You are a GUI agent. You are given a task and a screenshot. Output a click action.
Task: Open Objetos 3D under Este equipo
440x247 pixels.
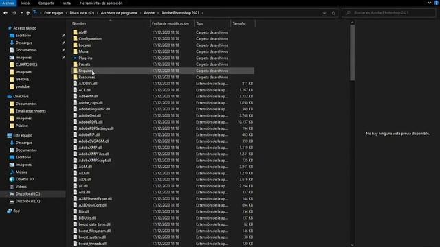coord(25,179)
